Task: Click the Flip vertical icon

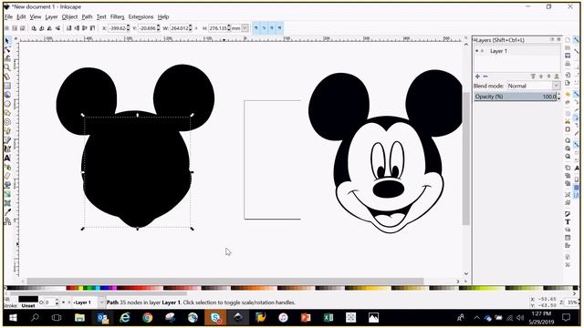Action: pyautogui.click(x=58, y=28)
